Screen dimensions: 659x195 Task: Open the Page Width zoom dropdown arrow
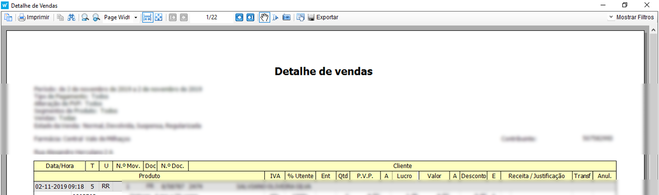point(136,17)
